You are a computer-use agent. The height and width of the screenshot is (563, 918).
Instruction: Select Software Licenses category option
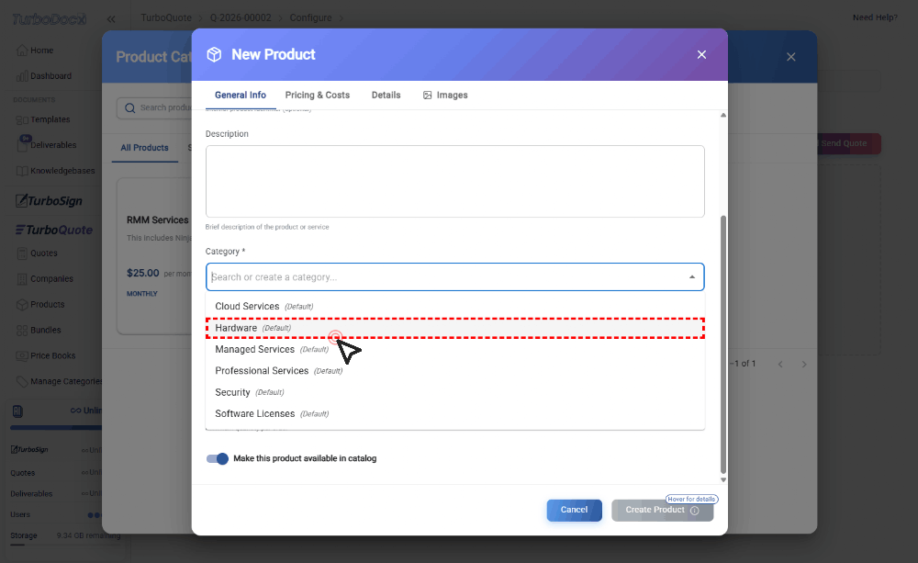(x=455, y=413)
